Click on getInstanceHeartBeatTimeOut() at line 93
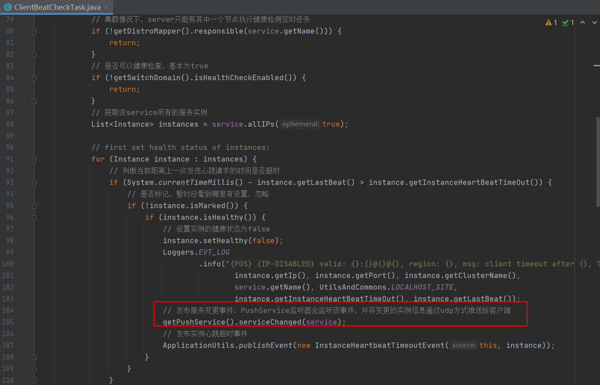 point(455,182)
